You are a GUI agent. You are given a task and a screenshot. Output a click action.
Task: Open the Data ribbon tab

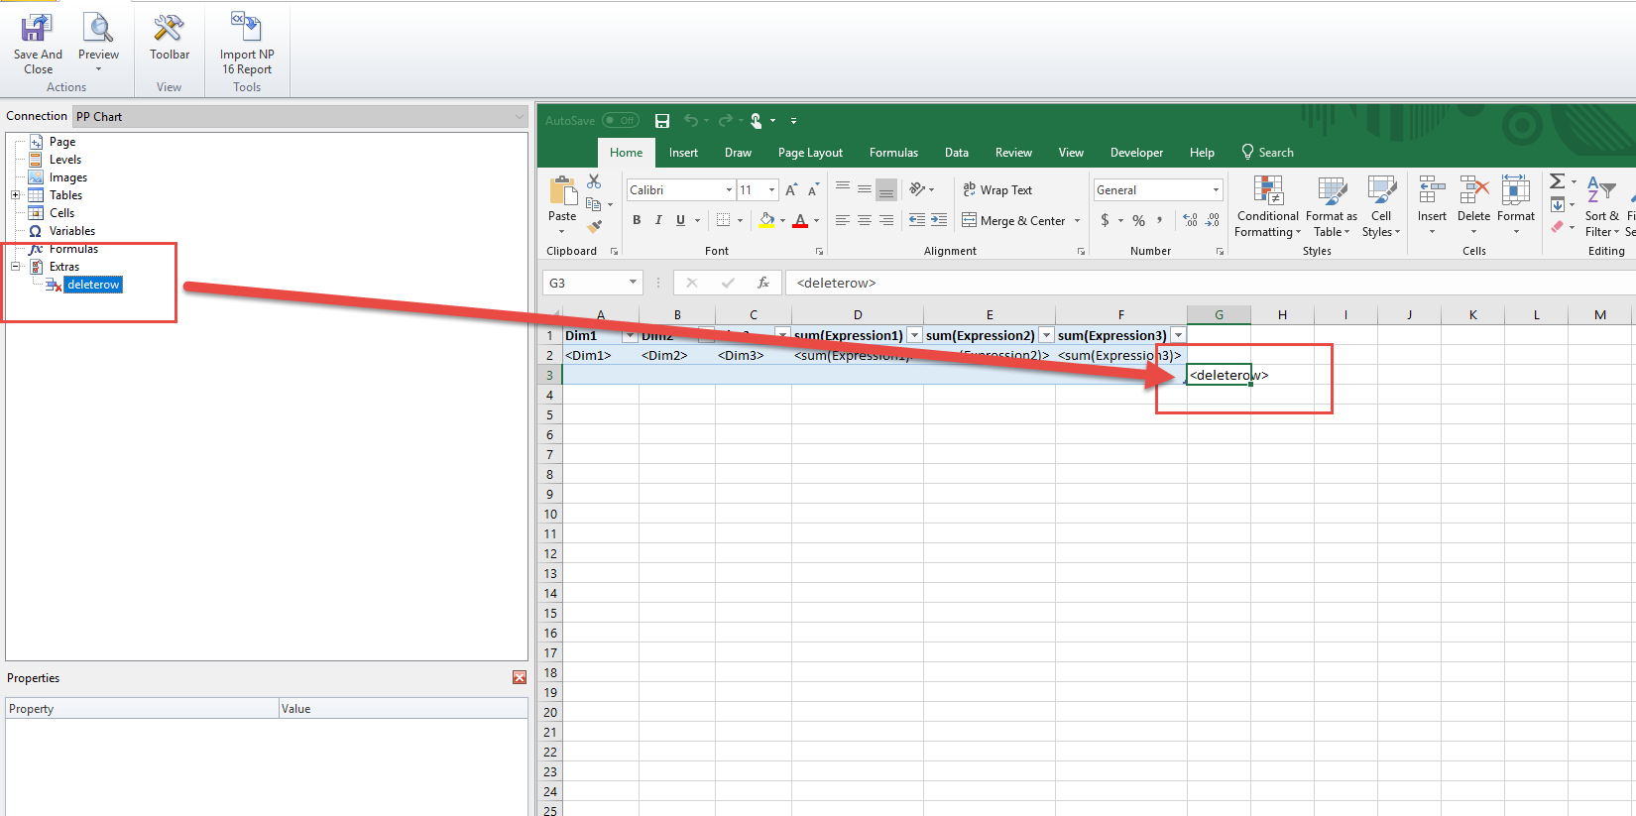[x=957, y=153]
